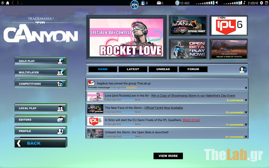Open the Competitions menu
Screen dimensions: 269x168
tap(41, 84)
